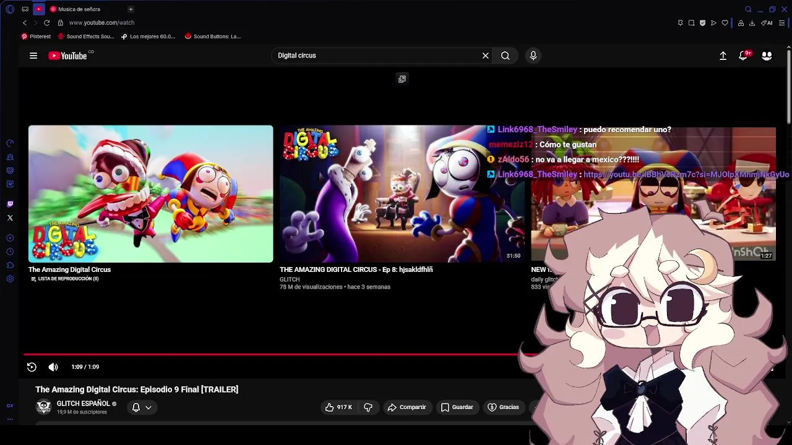
Task: Take snapshot with the capture icon
Action: pyautogui.click(x=691, y=23)
